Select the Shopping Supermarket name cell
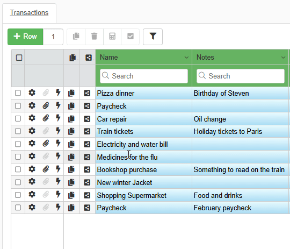 [144, 195]
